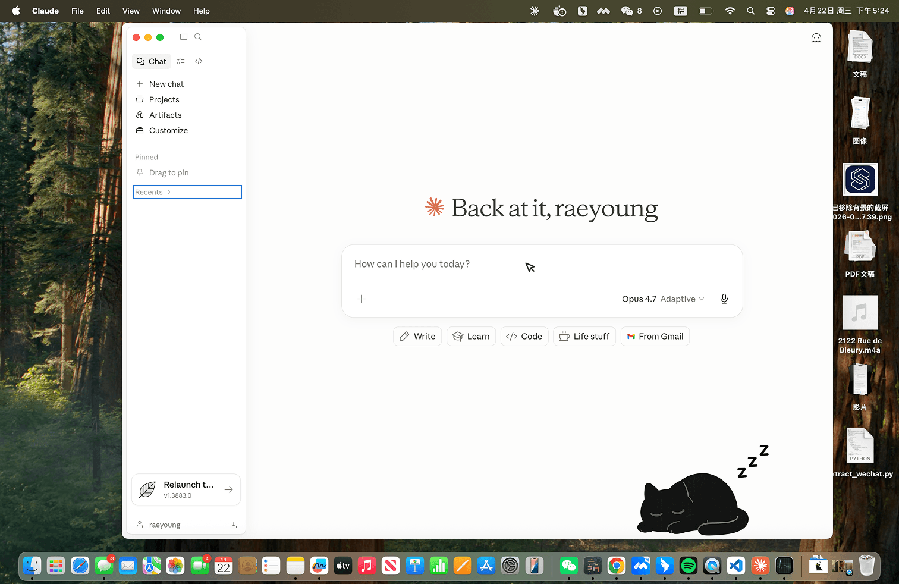The width and height of the screenshot is (899, 584).
Task: Open the Wi-Fi menu bar icon
Action: click(x=730, y=11)
